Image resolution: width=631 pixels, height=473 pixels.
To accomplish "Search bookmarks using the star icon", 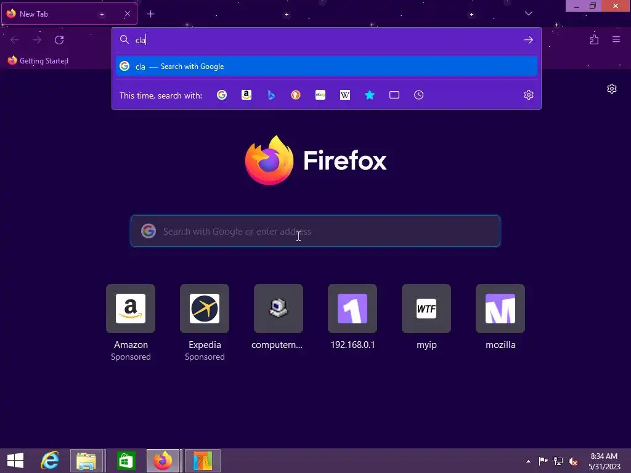I will pyautogui.click(x=370, y=95).
